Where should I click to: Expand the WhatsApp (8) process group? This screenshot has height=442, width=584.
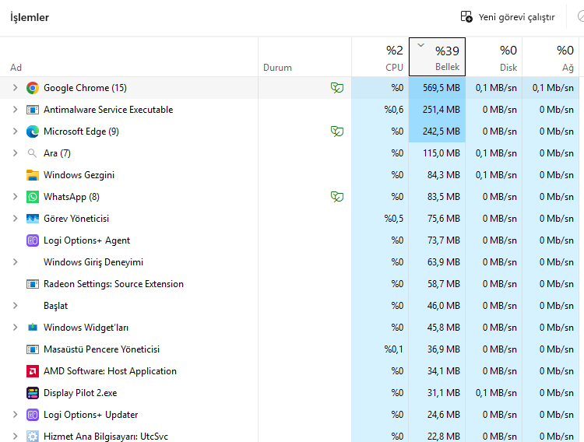[15, 197]
